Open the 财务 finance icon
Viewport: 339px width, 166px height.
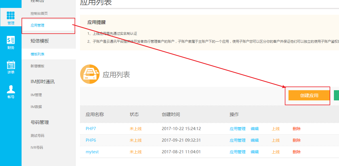pyautogui.click(x=11, y=40)
